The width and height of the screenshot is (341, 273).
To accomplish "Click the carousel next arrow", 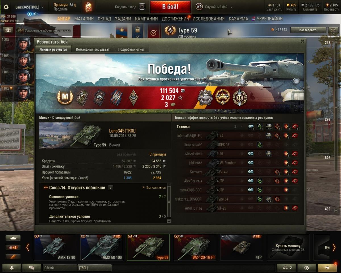I will click(x=334, y=247).
